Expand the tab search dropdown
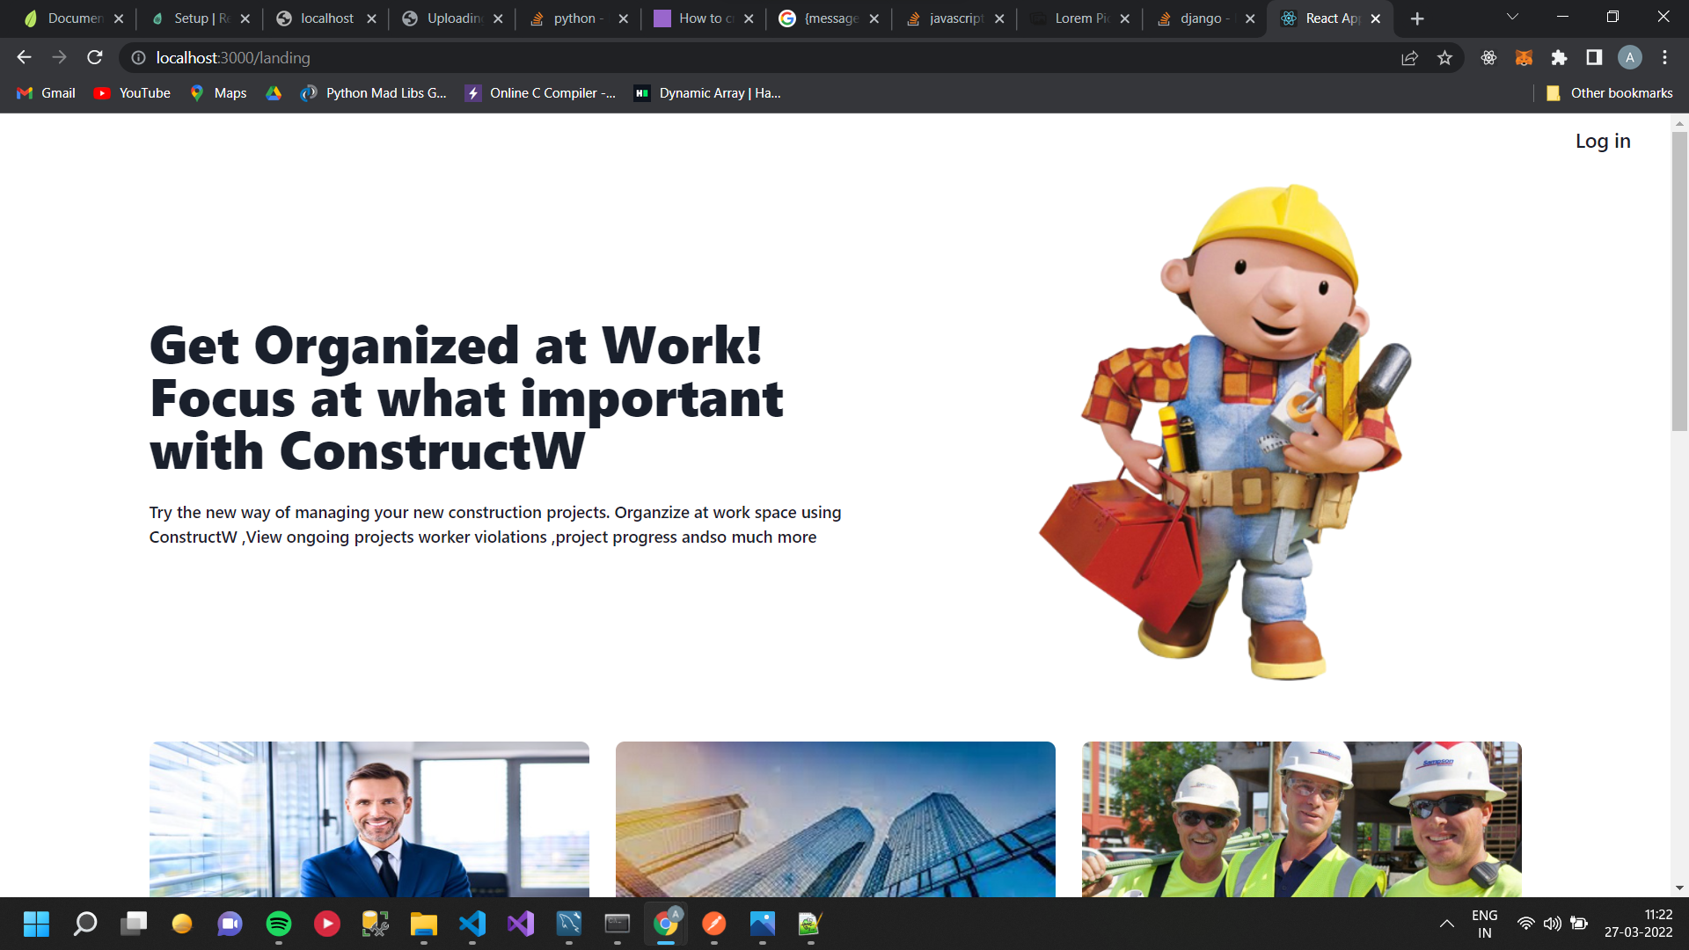The image size is (1689, 950). [x=1512, y=18]
